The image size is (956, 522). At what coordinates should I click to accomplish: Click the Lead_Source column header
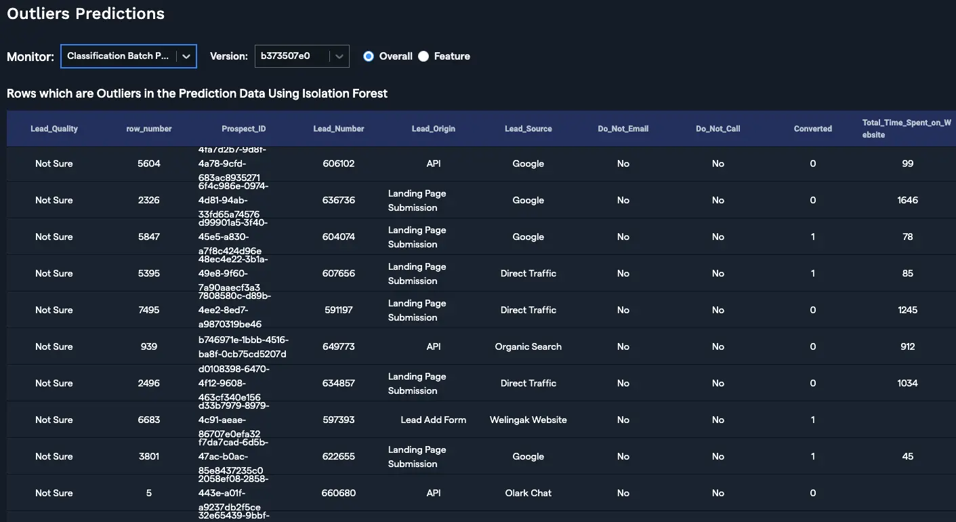[528, 129]
